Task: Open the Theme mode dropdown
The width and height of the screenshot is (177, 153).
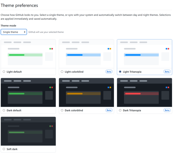Action: (x=14, y=32)
